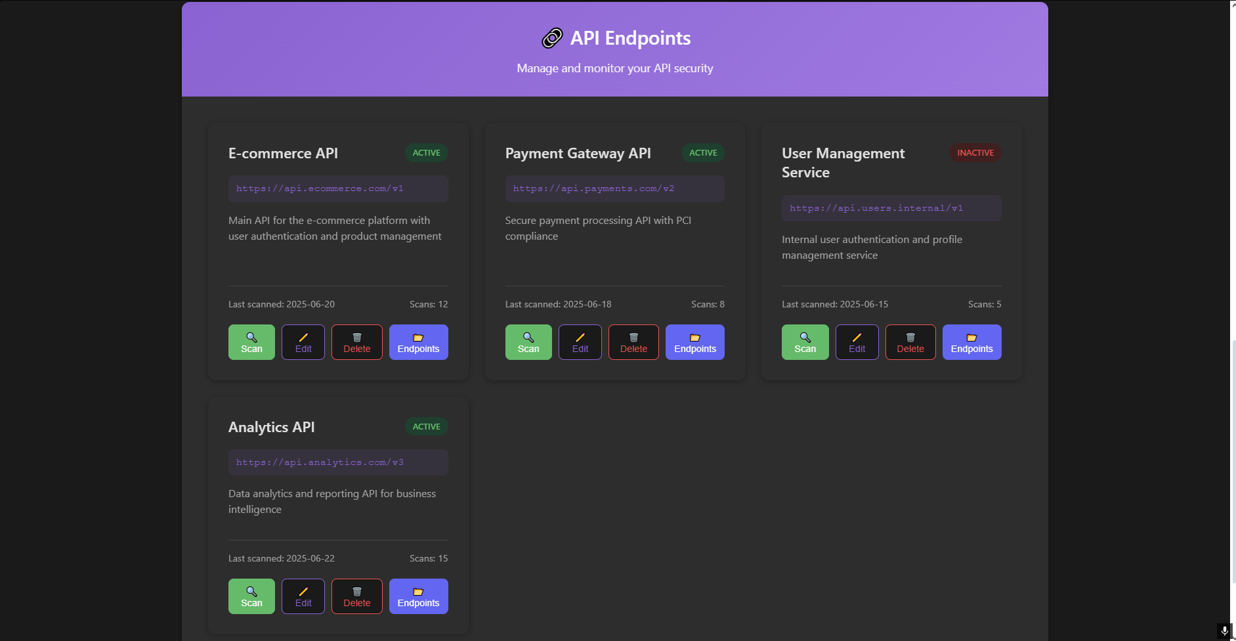Click the INACTIVE badge on User Management Service
1236x641 pixels.
pos(975,153)
